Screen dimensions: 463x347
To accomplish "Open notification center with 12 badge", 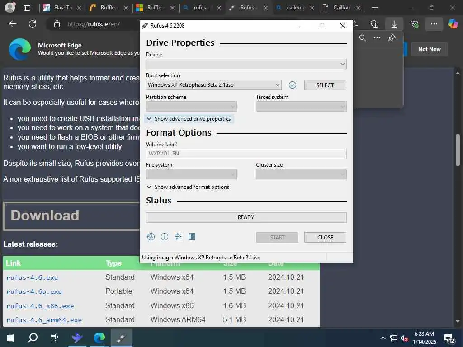I will [x=449, y=339].
